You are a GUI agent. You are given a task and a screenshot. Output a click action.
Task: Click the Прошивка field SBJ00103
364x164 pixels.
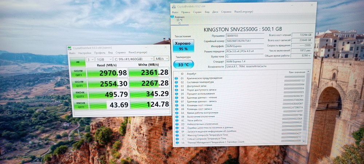click(x=245, y=36)
